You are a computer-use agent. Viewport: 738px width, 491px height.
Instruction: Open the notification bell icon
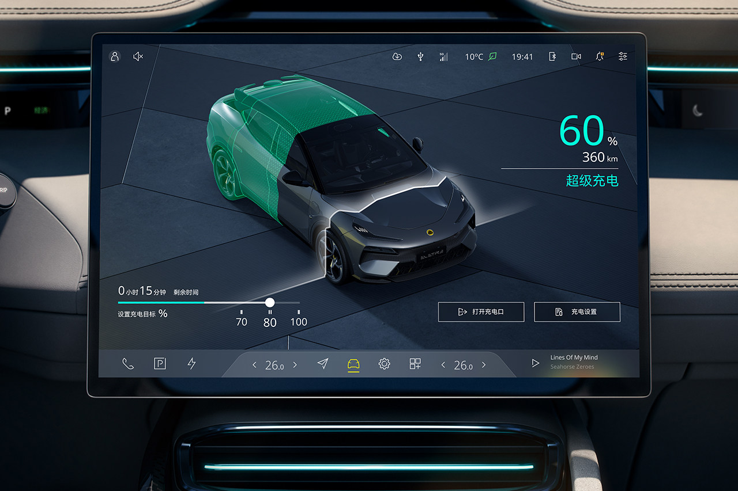pyautogui.click(x=600, y=56)
